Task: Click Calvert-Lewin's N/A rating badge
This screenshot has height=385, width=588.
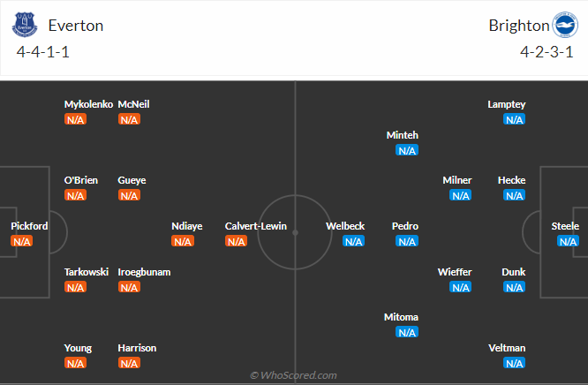Action: click(x=236, y=241)
